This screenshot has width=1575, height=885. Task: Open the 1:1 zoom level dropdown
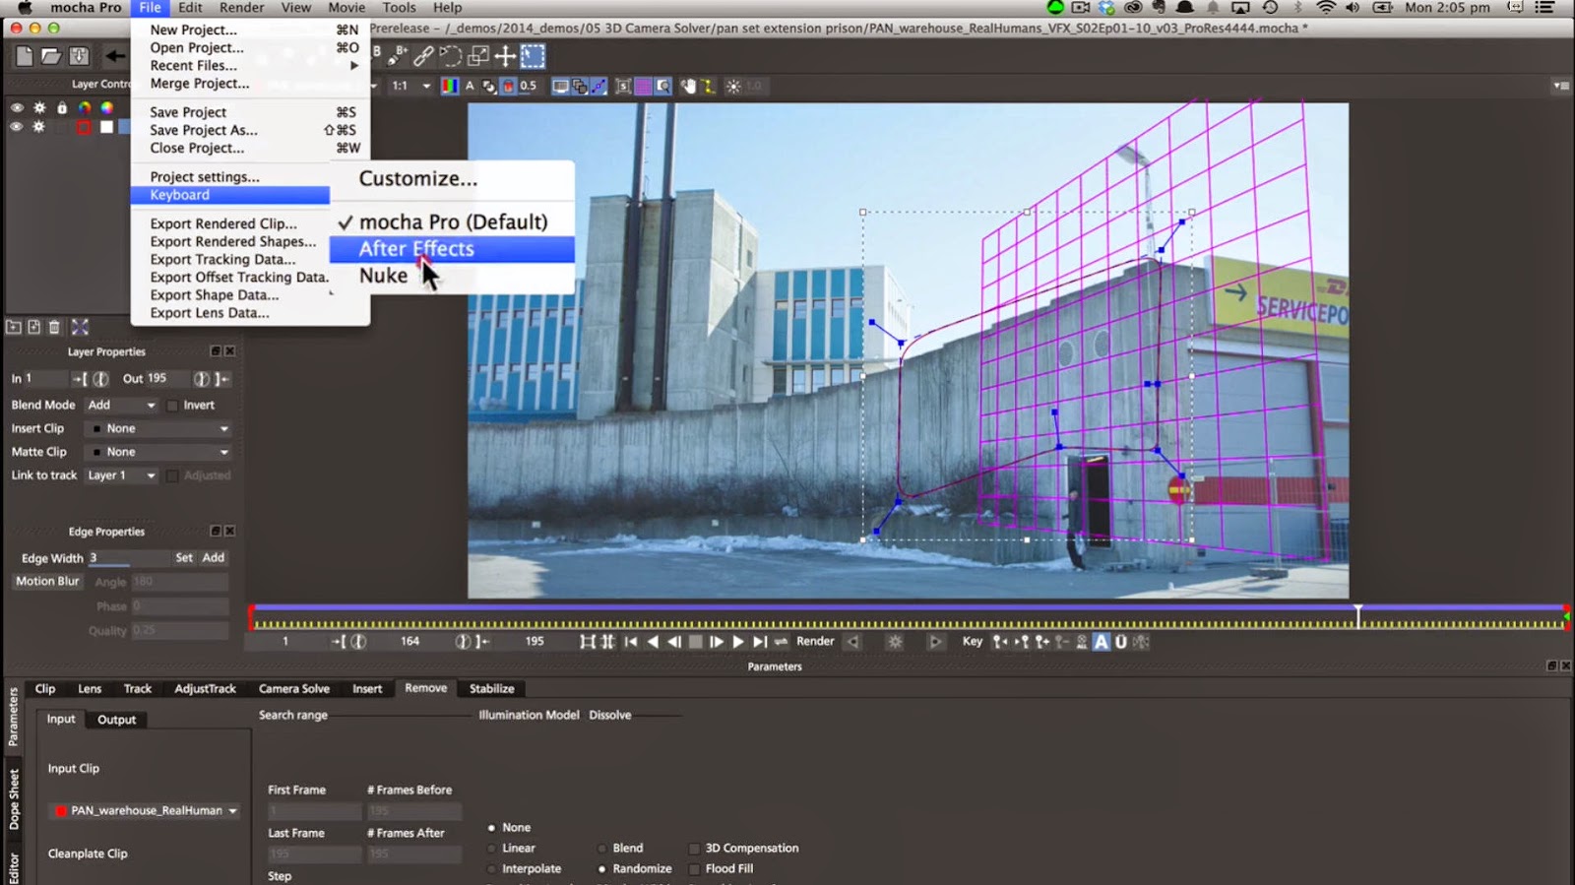pyautogui.click(x=410, y=86)
